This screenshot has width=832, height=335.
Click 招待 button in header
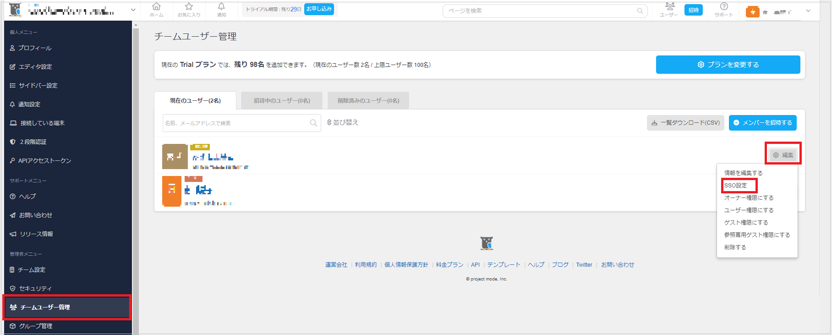pyautogui.click(x=694, y=10)
